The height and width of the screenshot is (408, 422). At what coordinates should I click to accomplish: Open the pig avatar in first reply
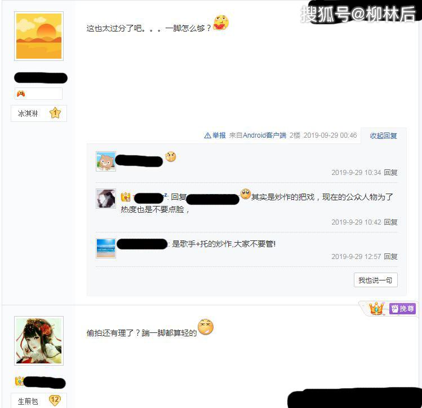106,161
